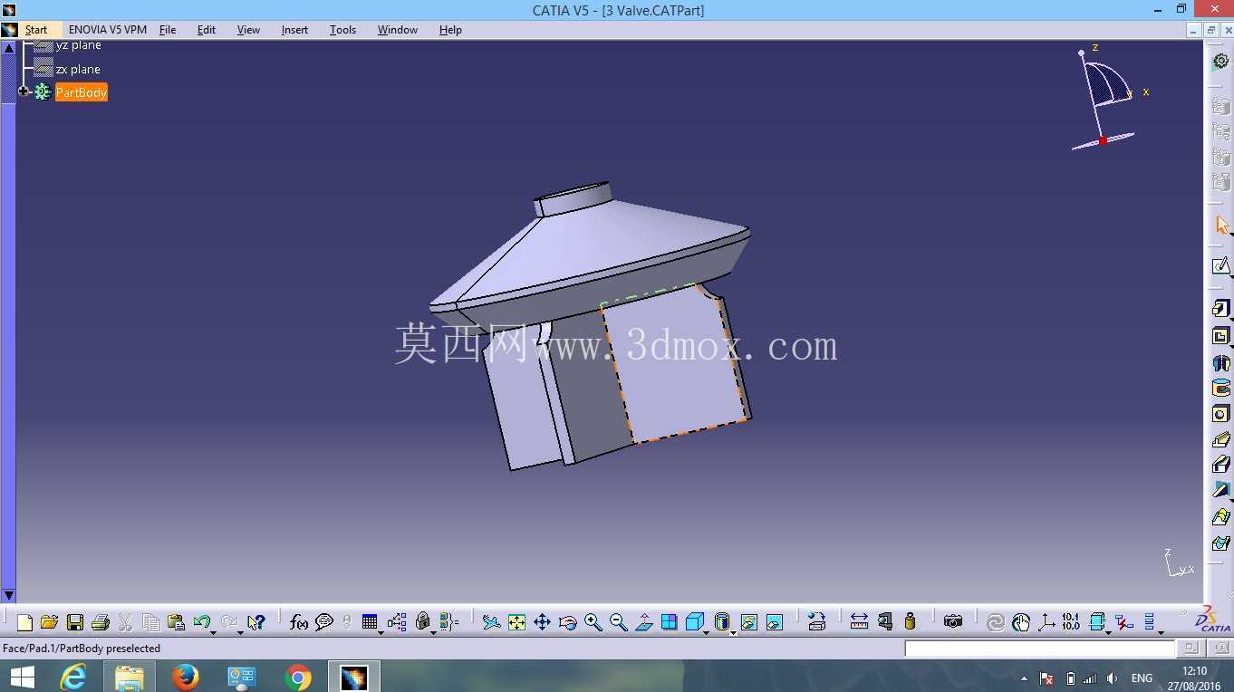
Task: Save the part with the floppy icon
Action: (x=75, y=622)
